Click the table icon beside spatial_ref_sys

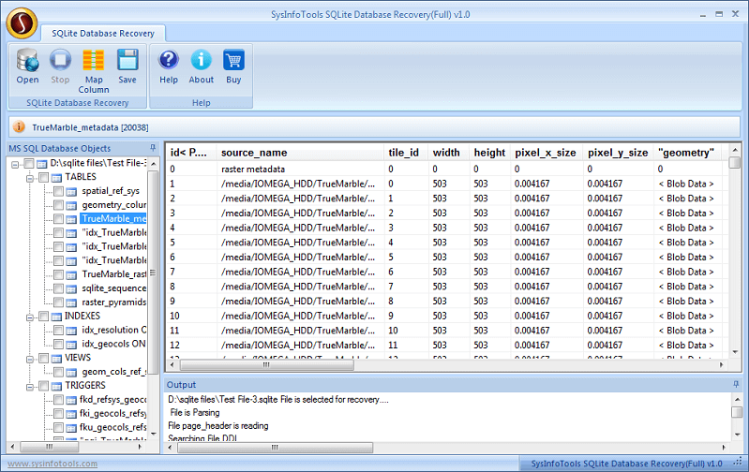tap(71, 191)
